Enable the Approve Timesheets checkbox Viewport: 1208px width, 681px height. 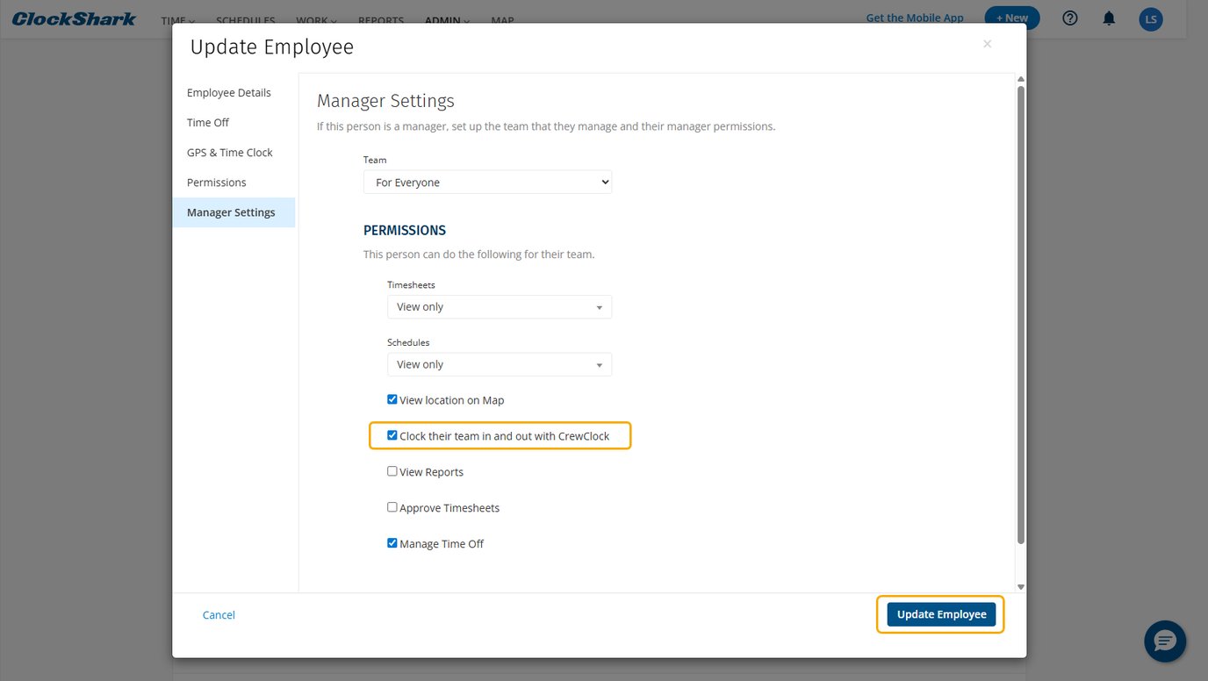[392, 507]
